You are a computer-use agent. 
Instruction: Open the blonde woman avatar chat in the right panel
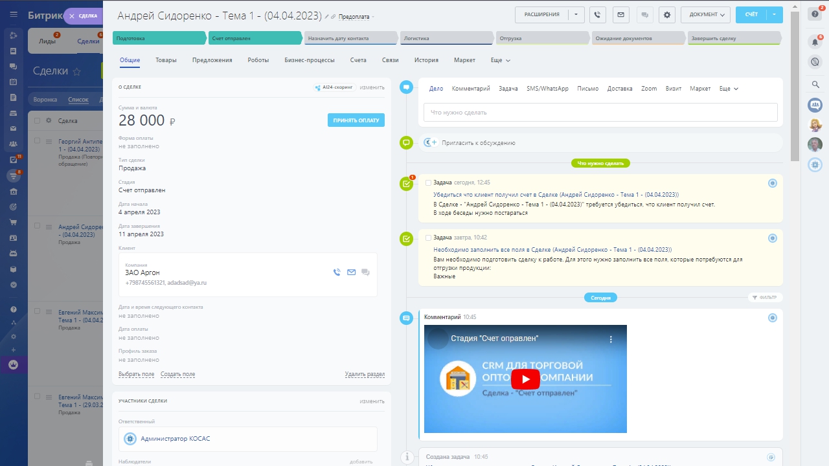(x=815, y=125)
